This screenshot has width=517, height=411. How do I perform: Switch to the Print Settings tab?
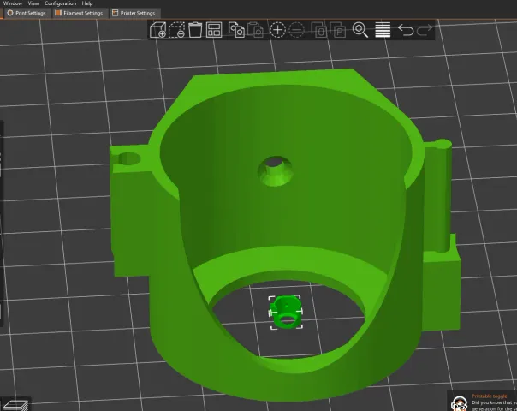tap(27, 13)
